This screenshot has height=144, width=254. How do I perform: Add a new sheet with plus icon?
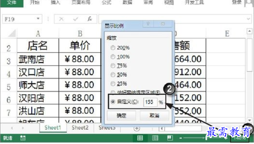[x=137, y=128]
